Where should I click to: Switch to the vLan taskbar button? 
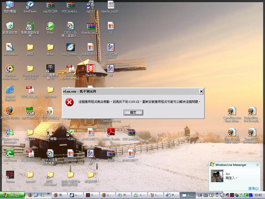point(187,195)
